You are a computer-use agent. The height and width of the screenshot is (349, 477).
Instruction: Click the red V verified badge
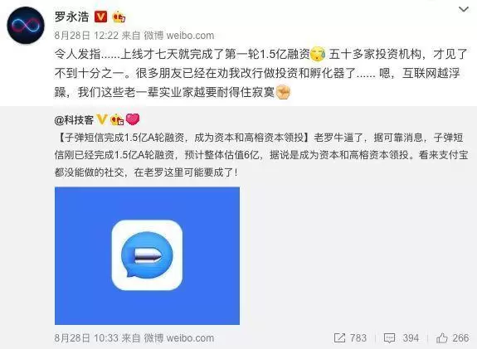coord(100,17)
